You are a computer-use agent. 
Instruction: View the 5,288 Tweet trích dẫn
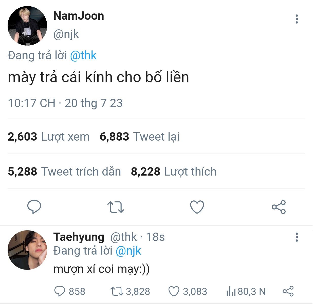(64, 172)
